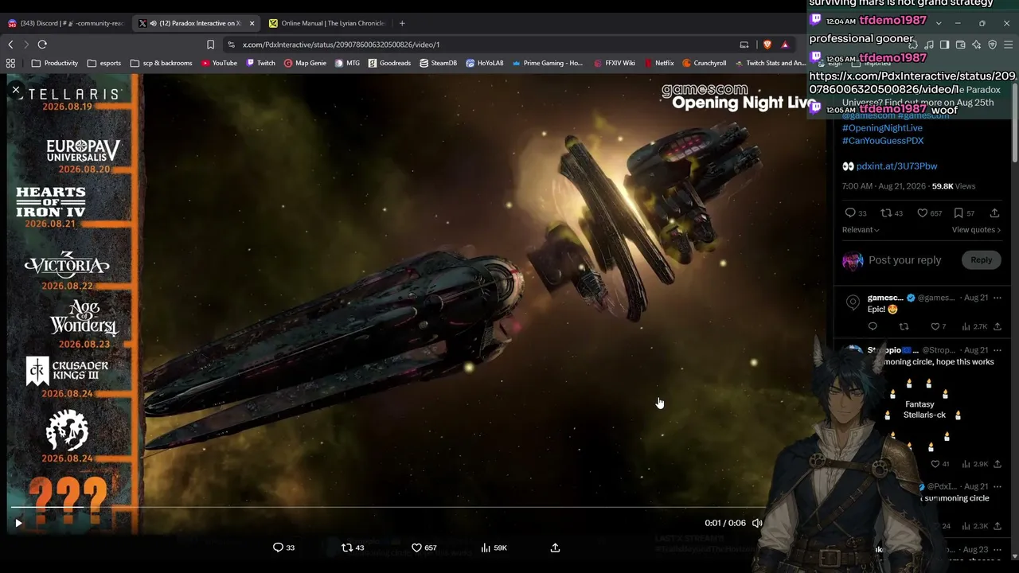Open the Map Genie bookmark
This screenshot has width=1019, height=573.
point(305,63)
